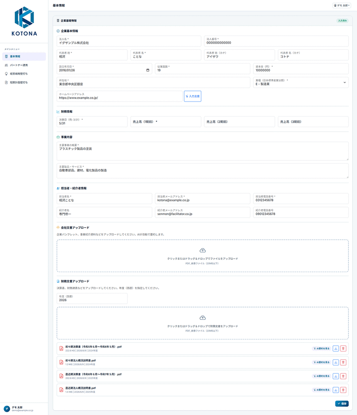
Task: Click the 紹介者メールアドレス field
Action: [x=202, y=212]
